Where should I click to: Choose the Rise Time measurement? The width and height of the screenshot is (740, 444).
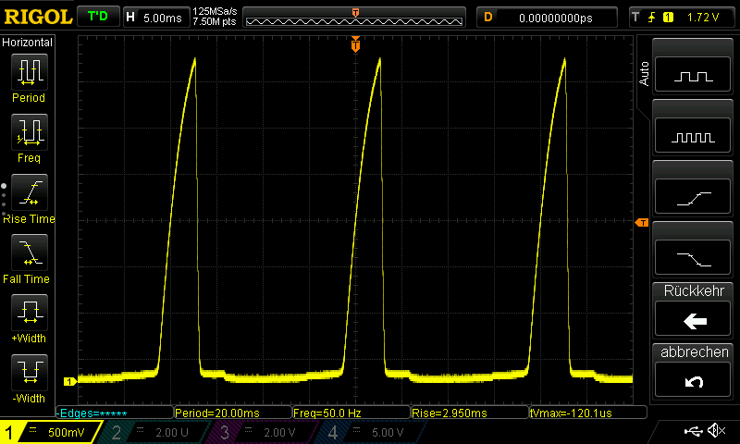[x=29, y=194]
